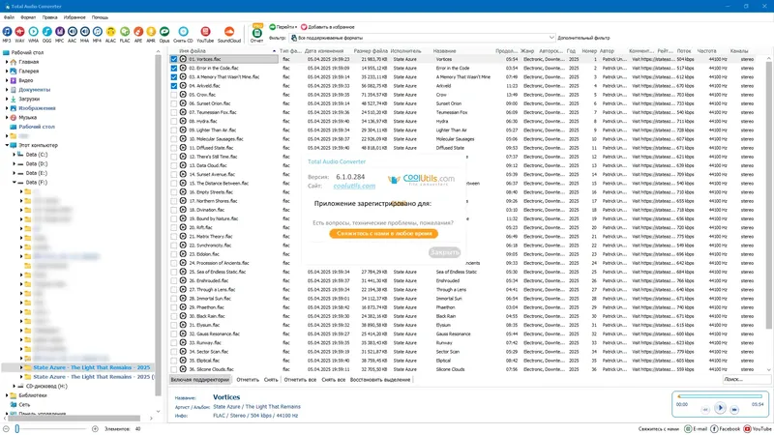The width and height of the screenshot is (774, 435).
Task: Open the Файл menu
Action: click(x=9, y=17)
